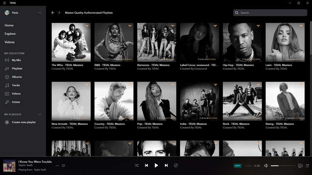Screen dimensions: 312x175
Task: Click the Rising - TIDAL Masters title
Action: pyautogui.click(x=280, y=124)
